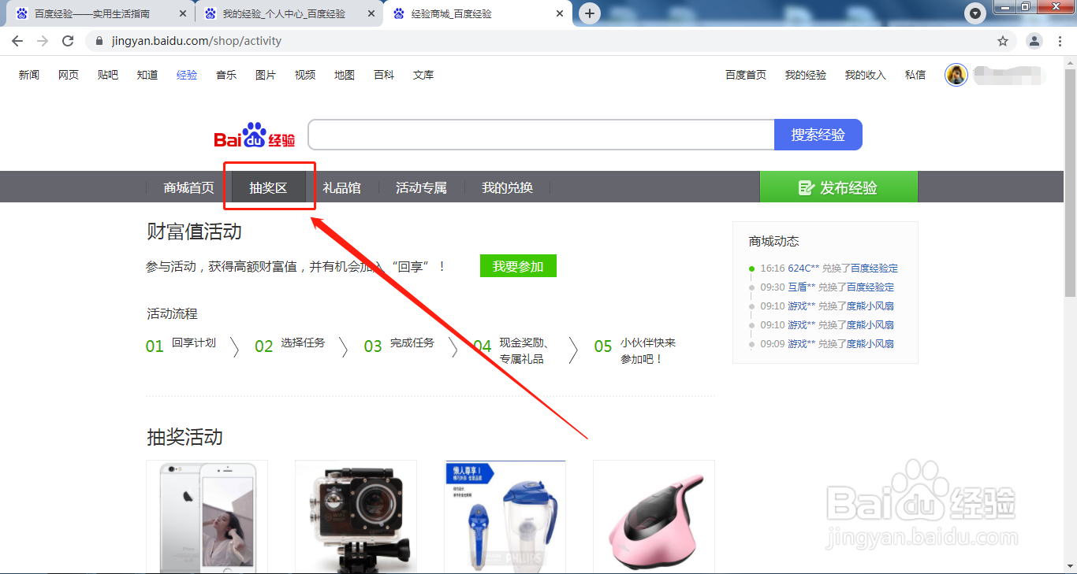Click the user avatar picture
This screenshot has width=1077, height=574.
coord(956,75)
